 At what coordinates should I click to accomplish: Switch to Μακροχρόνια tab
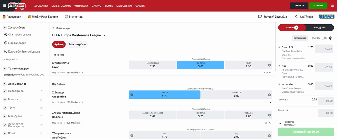coord(78,45)
